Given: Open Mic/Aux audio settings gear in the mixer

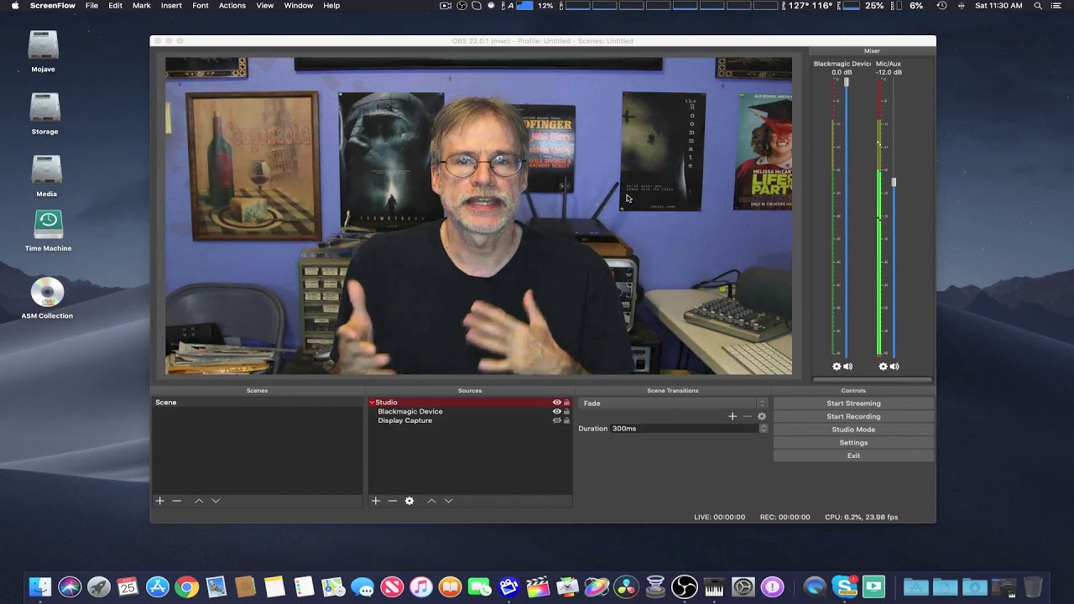Looking at the screenshot, I should tap(883, 367).
